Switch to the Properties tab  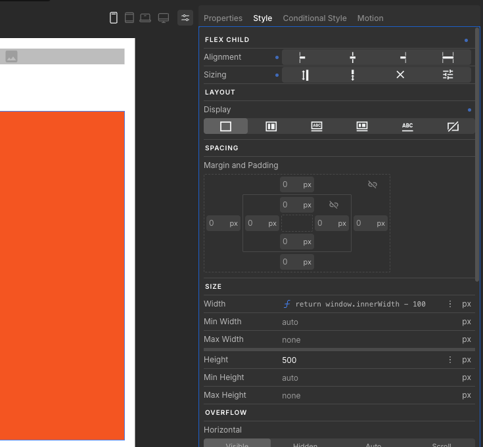[x=223, y=18]
